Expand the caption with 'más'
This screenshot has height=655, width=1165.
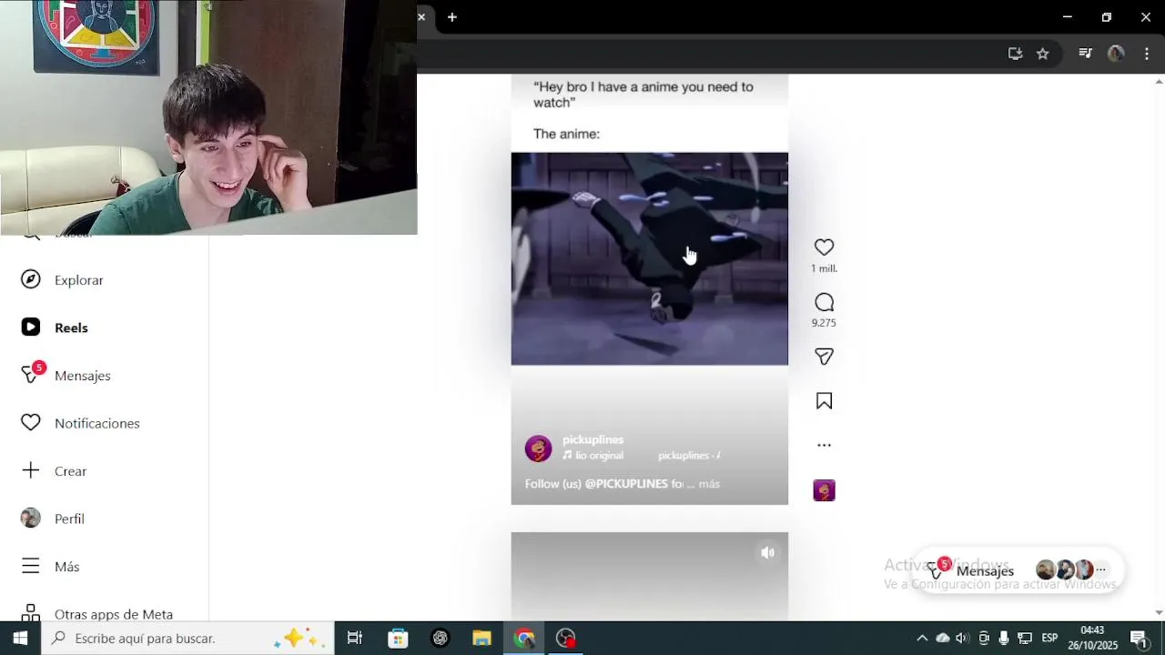tap(709, 484)
